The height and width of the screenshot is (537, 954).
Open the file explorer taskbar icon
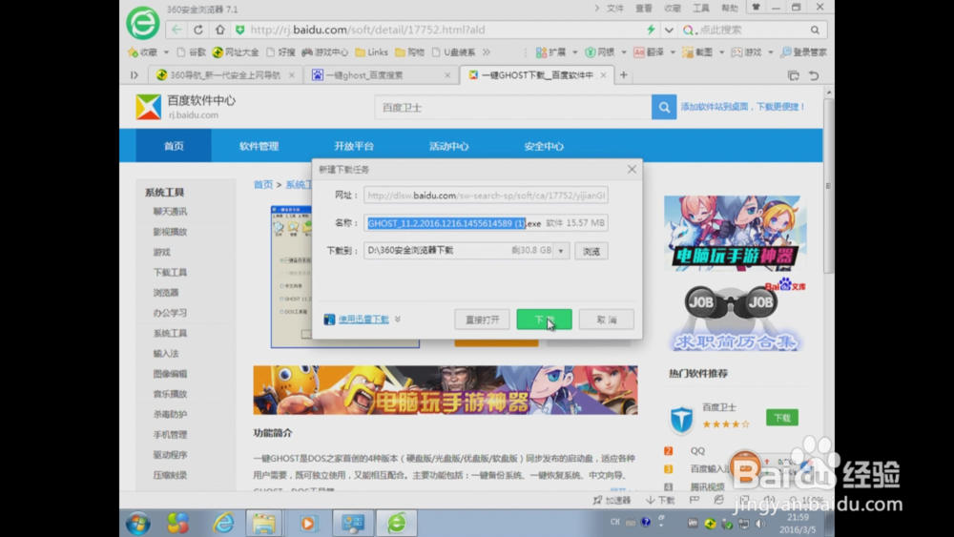click(x=264, y=523)
